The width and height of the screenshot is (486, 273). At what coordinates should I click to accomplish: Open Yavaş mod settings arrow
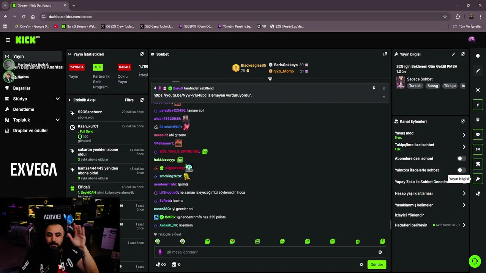coord(464,135)
